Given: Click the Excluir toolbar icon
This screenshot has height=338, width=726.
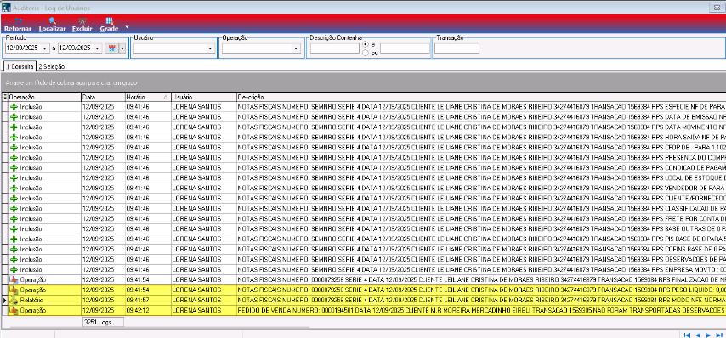Looking at the screenshot, I should point(82,21).
